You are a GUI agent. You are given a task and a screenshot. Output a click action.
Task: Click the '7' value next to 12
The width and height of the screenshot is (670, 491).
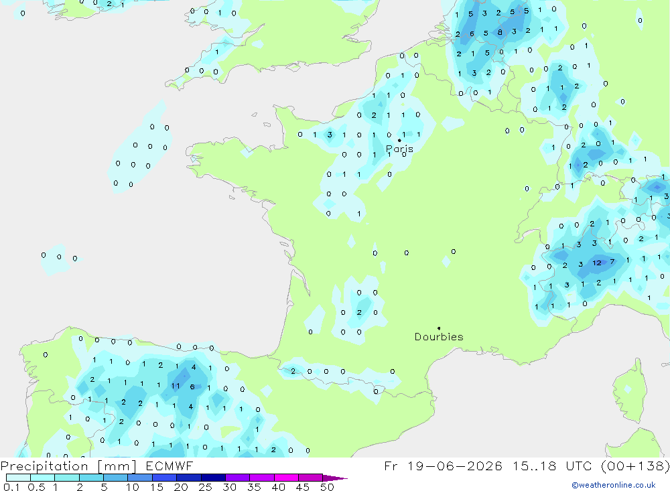point(612,261)
